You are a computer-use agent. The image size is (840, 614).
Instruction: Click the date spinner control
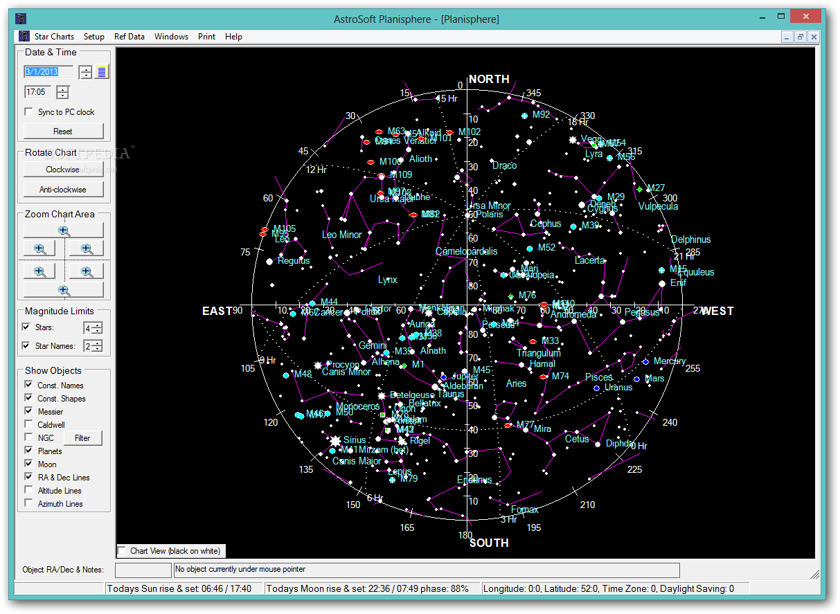pos(85,72)
